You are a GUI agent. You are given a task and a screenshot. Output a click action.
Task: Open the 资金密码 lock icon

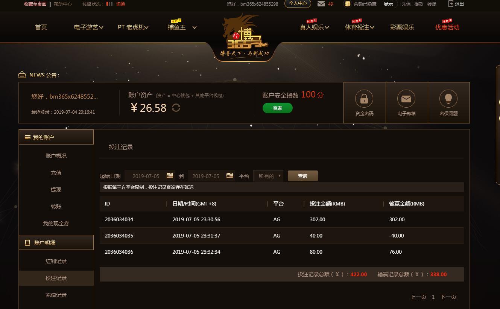click(364, 99)
